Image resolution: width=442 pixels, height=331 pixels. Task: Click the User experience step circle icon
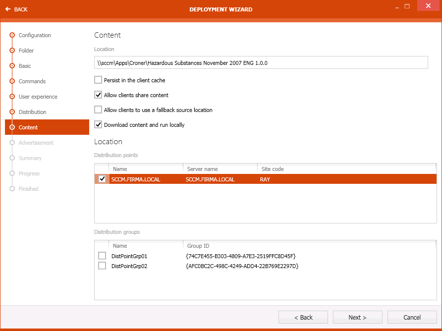[x=12, y=97]
